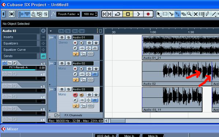Screen dimensions: 219x137
Task: Stop playback with Stop button
Action: click(128, 14)
